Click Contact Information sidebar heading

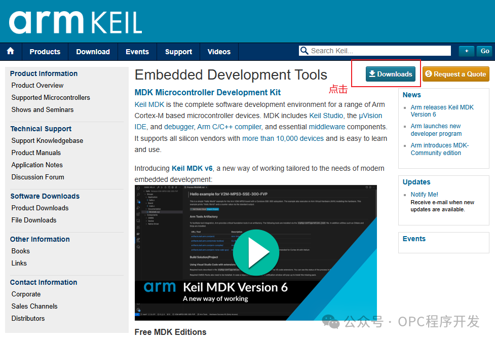[x=44, y=282]
